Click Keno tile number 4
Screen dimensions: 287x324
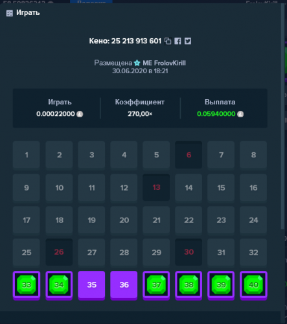coord(124,155)
